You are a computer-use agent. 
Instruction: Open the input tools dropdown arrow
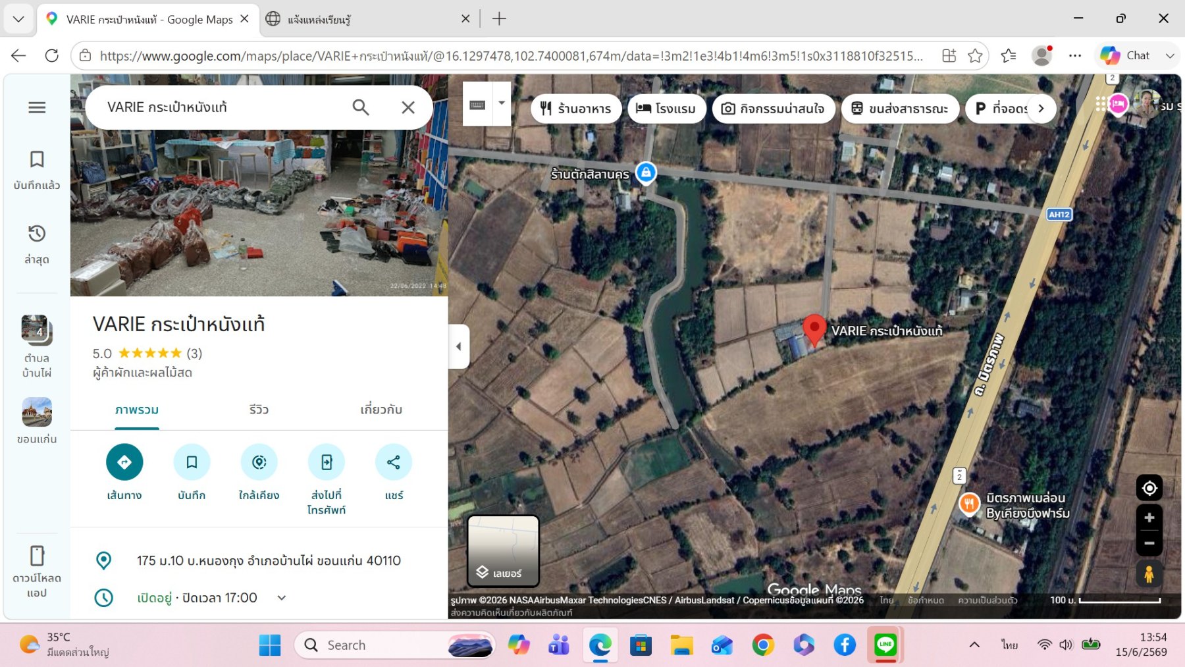(502, 103)
